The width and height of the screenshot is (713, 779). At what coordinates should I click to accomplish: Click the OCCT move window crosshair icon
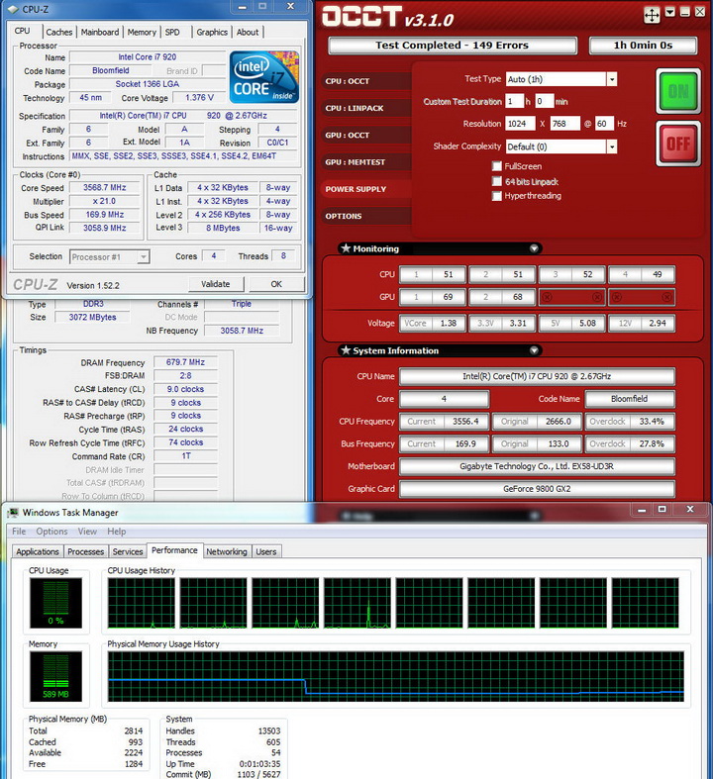click(x=652, y=15)
